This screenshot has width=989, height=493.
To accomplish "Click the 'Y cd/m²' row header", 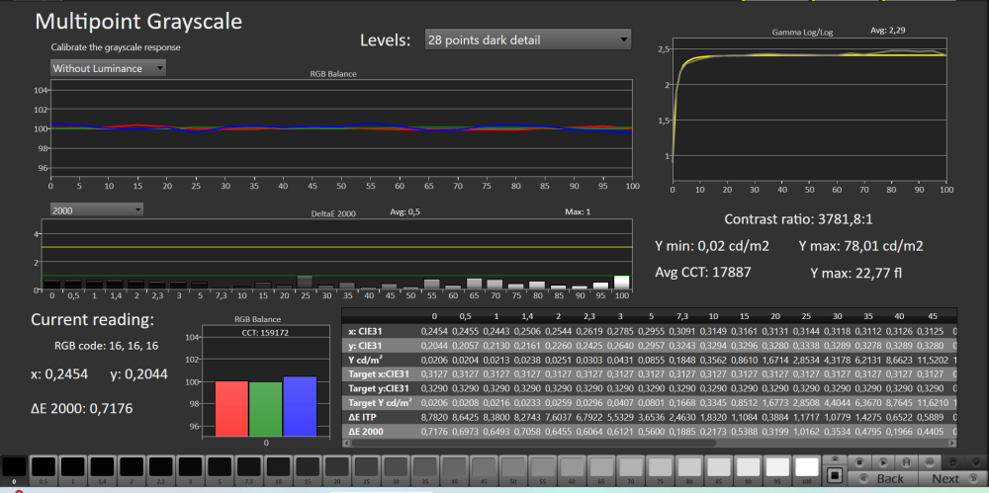I will [x=367, y=361].
